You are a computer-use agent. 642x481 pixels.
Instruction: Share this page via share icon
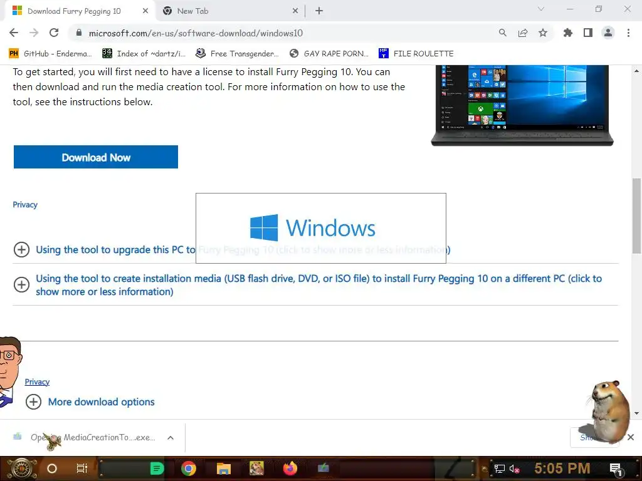tap(523, 33)
